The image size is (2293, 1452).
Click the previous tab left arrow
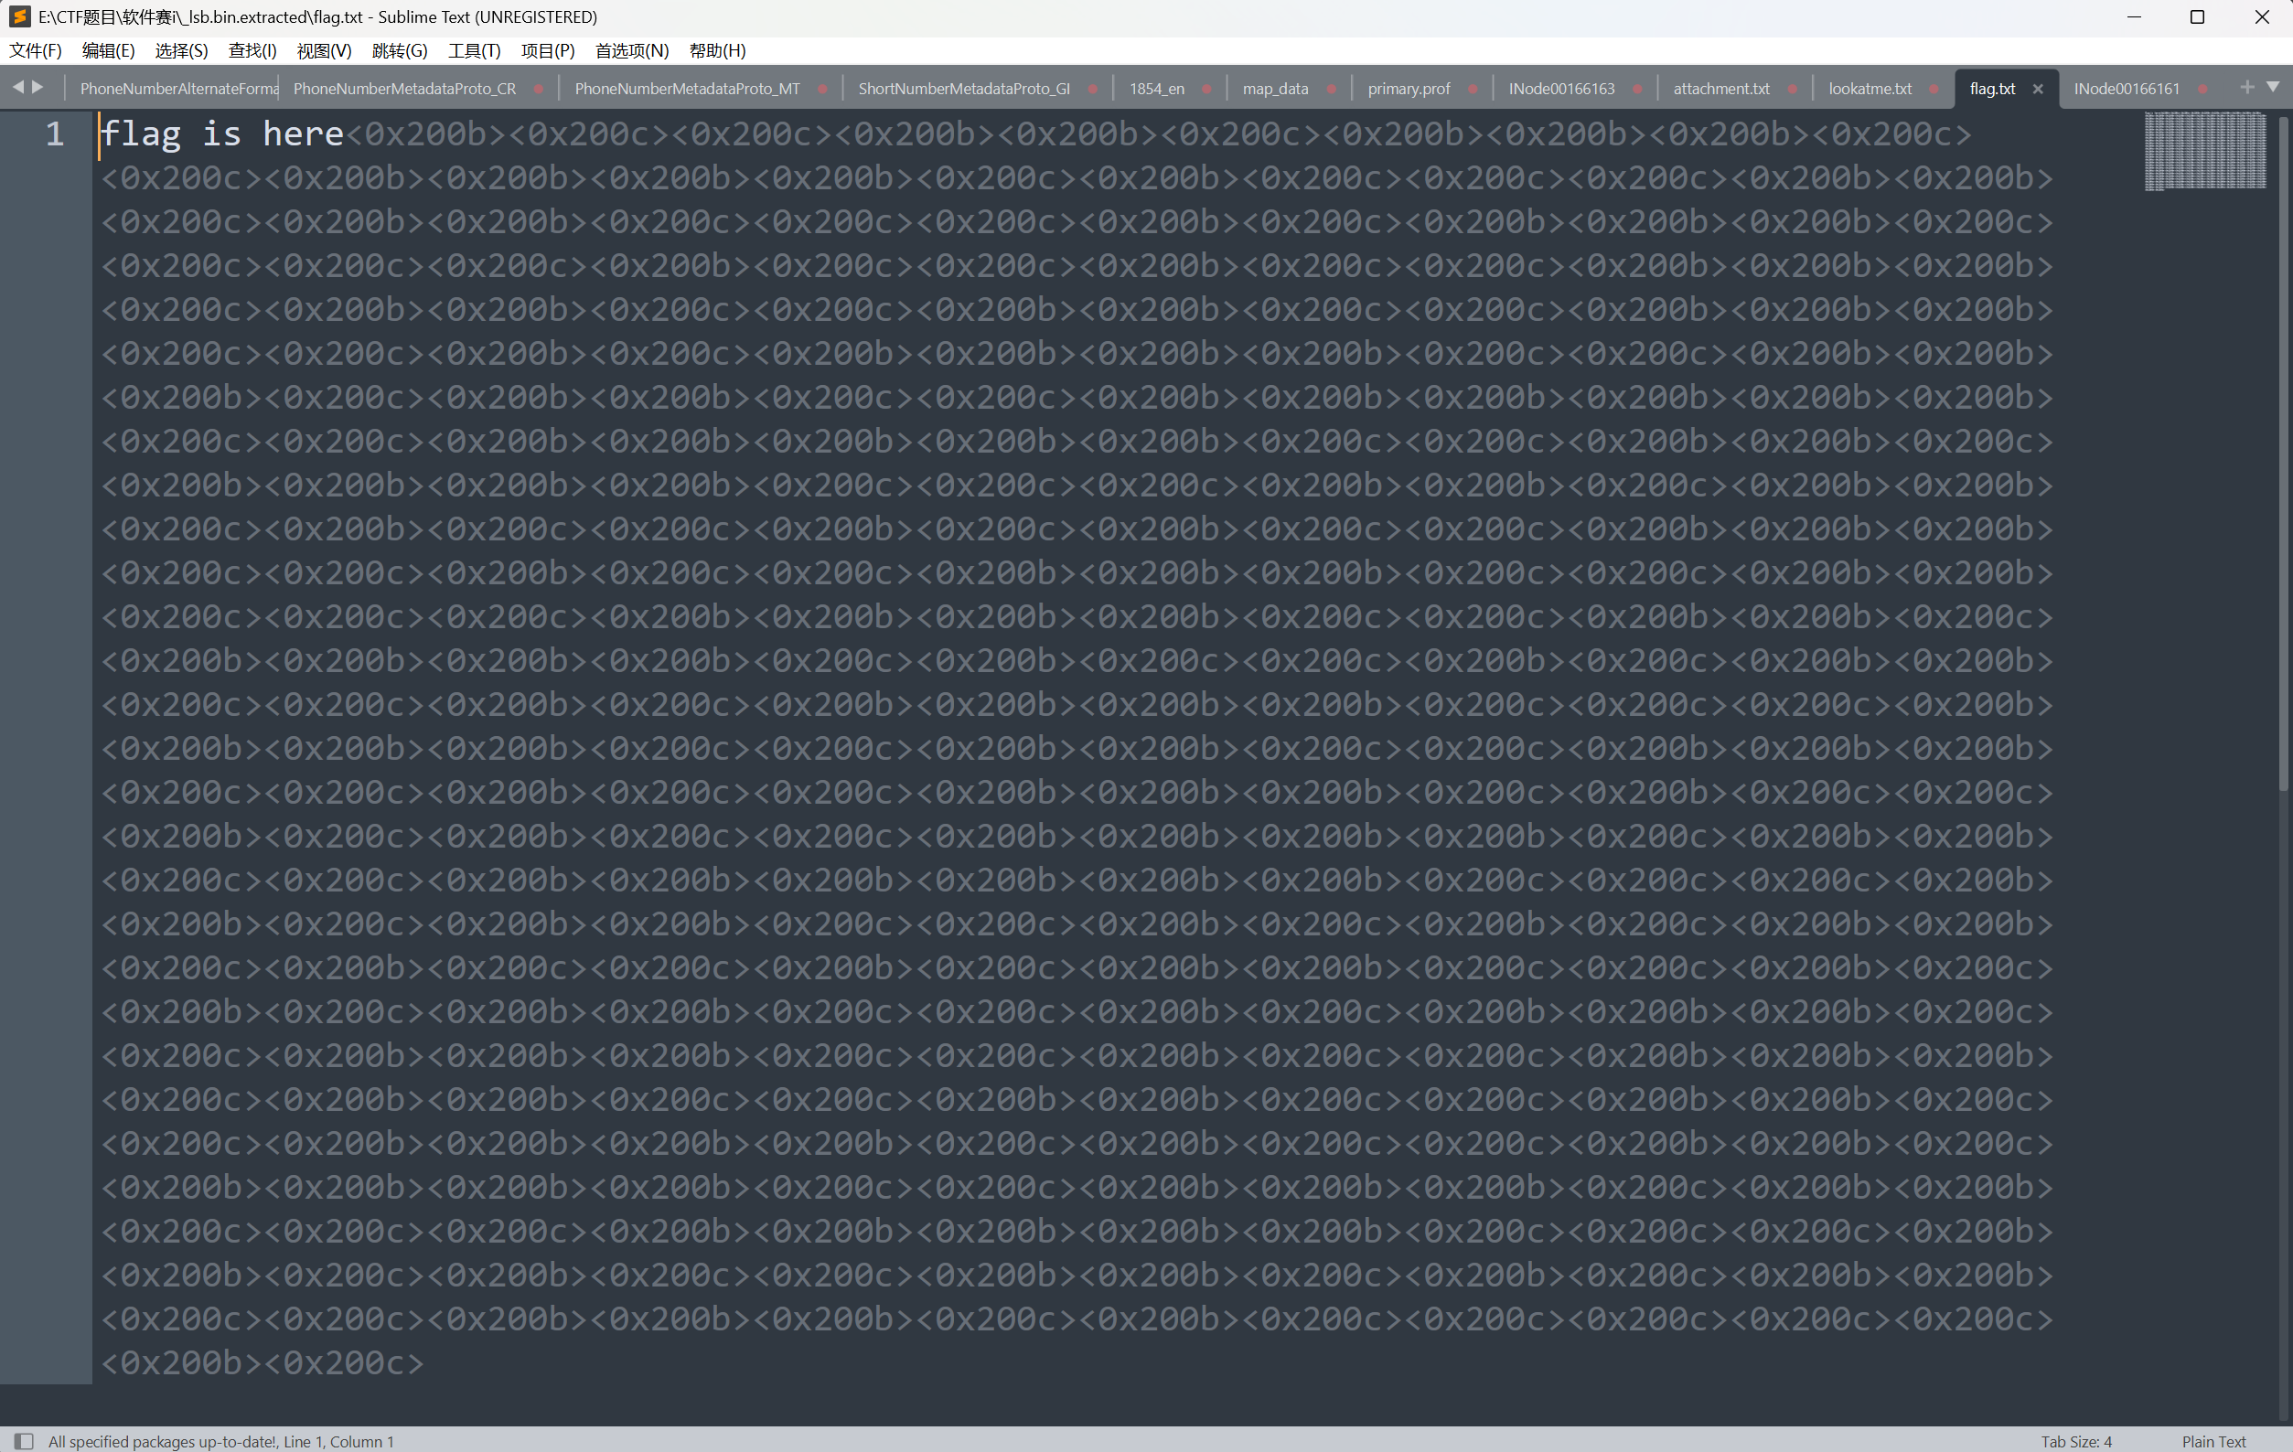pyautogui.click(x=17, y=87)
